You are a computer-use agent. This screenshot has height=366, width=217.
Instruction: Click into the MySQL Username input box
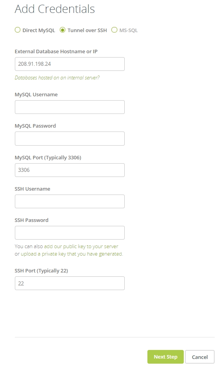(70, 107)
